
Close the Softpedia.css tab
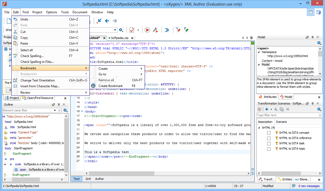pos(132,38)
